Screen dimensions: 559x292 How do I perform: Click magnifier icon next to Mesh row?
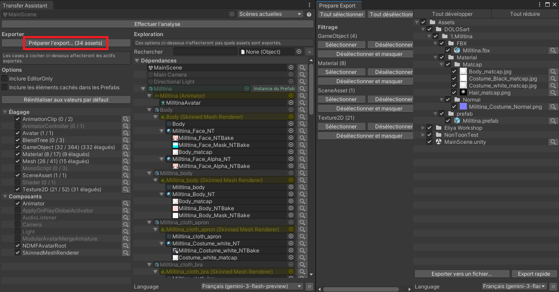[x=126, y=161]
